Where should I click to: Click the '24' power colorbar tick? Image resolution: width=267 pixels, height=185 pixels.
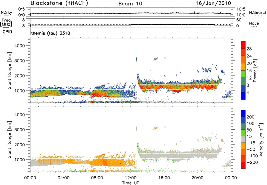(249, 56)
